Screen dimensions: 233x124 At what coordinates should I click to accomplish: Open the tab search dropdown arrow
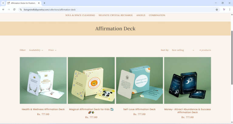3,3
